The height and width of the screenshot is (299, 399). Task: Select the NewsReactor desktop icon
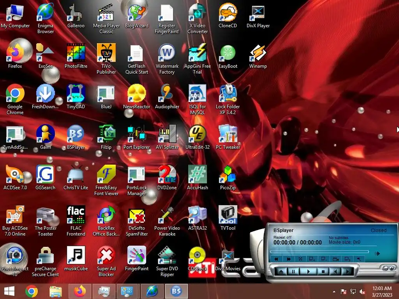(137, 97)
